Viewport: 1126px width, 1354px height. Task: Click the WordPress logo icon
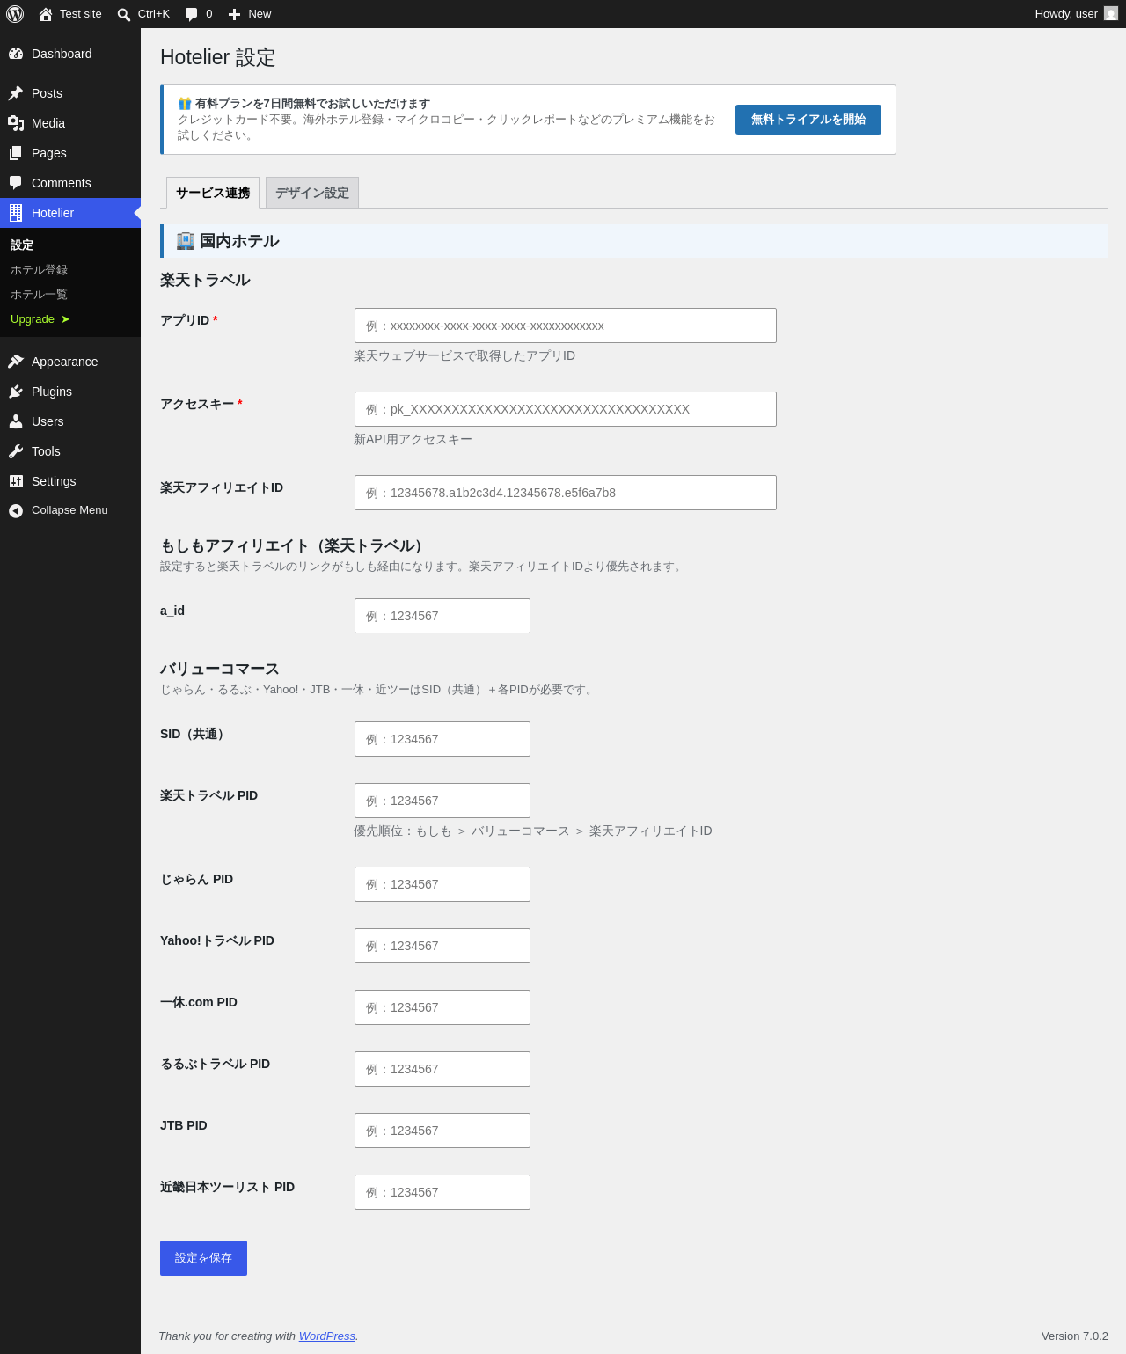coord(15,14)
